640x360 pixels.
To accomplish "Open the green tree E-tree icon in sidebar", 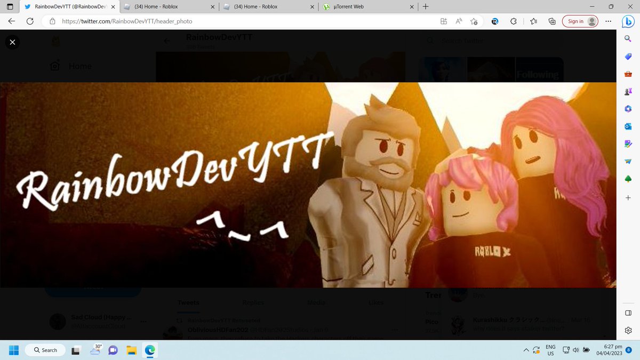I will tap(628, 179).
